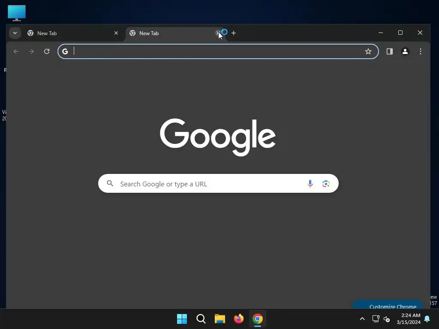
Task: Start voice search with the microphone
Action: 310,183
